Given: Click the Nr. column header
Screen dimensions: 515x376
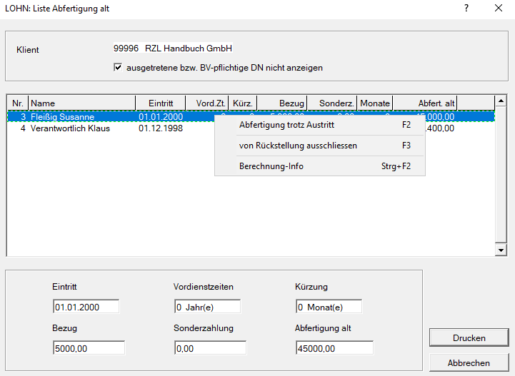Looking at the screenshot, I should coord(18,103).
